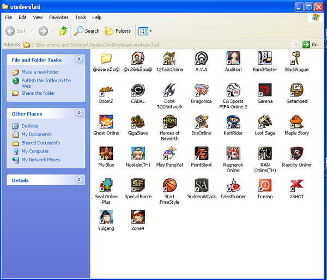The height and width of the screenshot is (280, 327).
Task: Toggle the Folders pane button
Action: point(118,31)
